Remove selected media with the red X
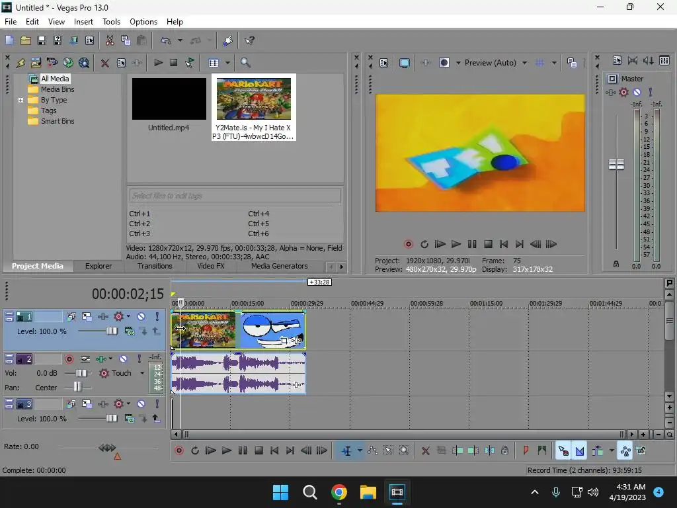Image resolution: width=677 pixels, height=508 pixels. click(104, 63)
